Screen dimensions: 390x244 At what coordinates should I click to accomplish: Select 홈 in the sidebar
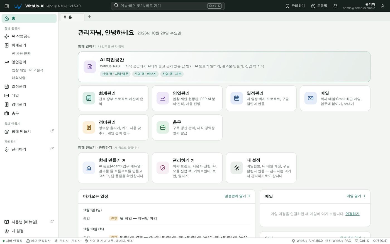[29, 18]
